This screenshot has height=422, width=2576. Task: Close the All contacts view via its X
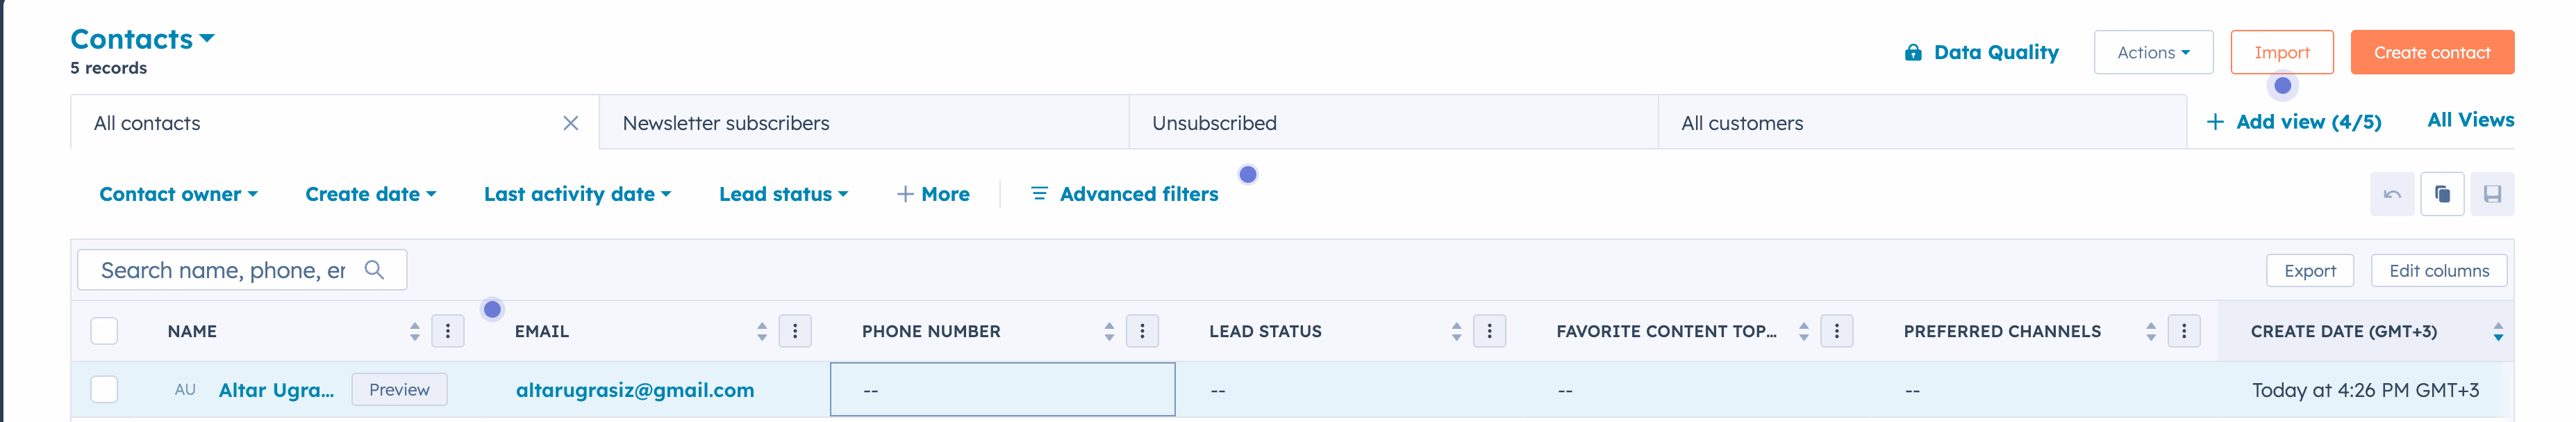(x=570, y=123)
